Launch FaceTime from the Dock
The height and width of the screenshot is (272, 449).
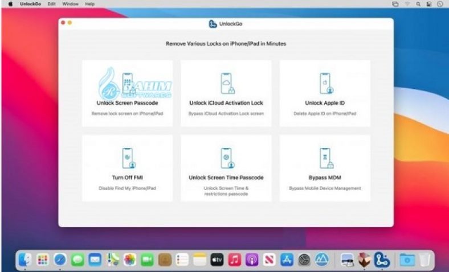[147, 259]
